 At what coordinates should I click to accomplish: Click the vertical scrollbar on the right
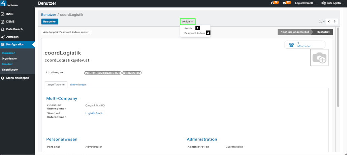click(x=338, y=67)
